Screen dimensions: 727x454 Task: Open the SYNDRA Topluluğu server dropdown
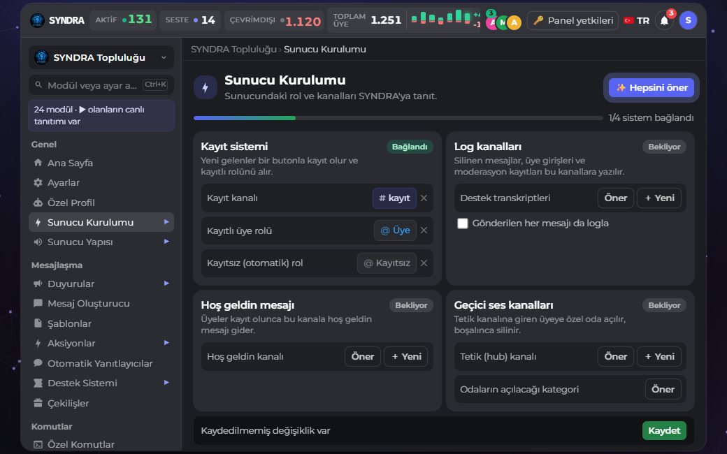(101, 57)
